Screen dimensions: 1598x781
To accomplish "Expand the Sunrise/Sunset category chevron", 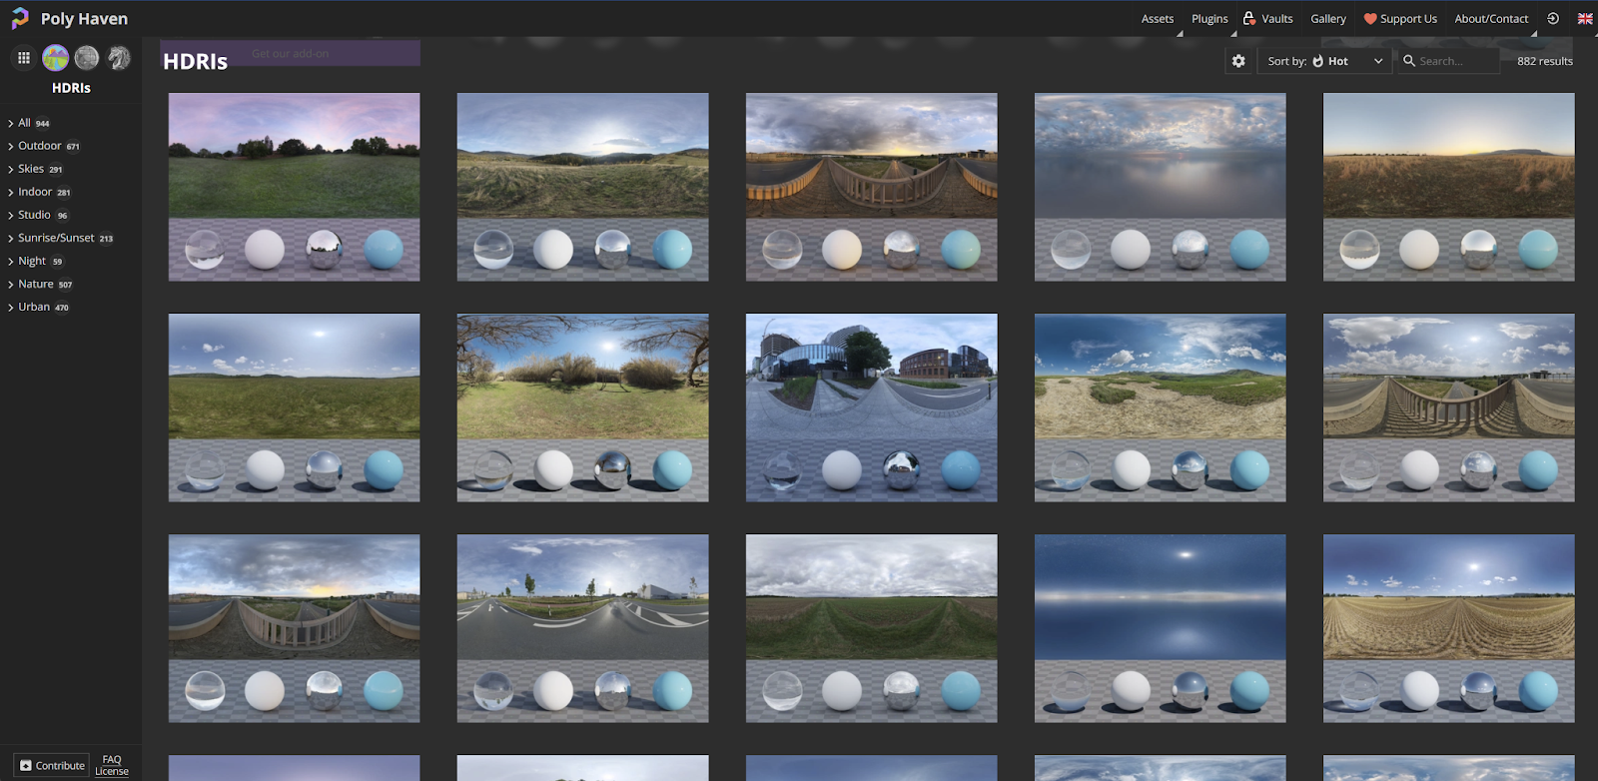I will (x=10, y=239).
